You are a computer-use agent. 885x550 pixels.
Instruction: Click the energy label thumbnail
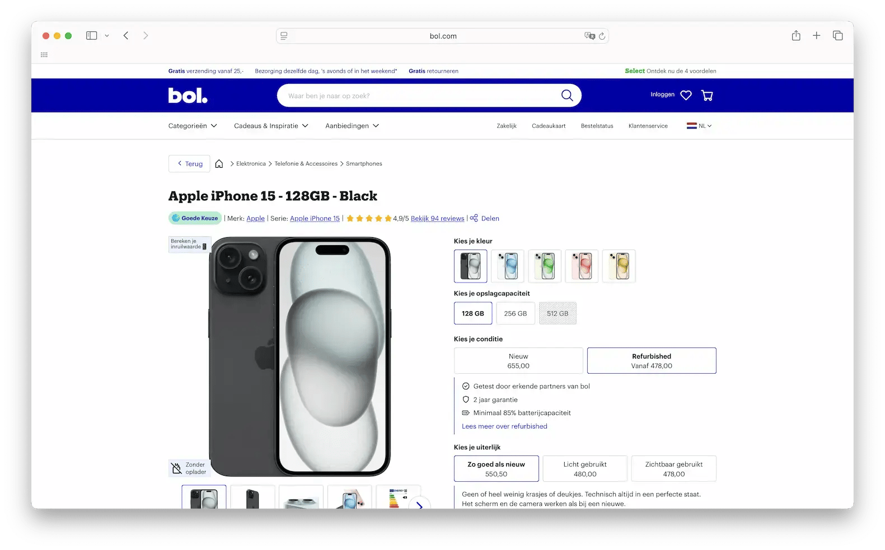[397, 497]
